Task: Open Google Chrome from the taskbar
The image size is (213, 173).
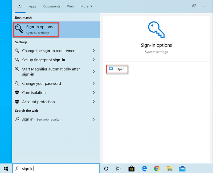Action: [x=157, y=168]
